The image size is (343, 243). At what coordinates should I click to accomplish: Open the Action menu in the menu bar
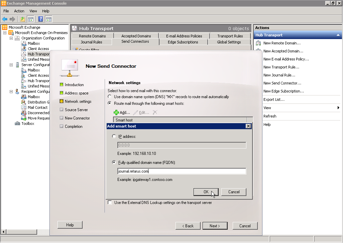[x=19, y=11]
